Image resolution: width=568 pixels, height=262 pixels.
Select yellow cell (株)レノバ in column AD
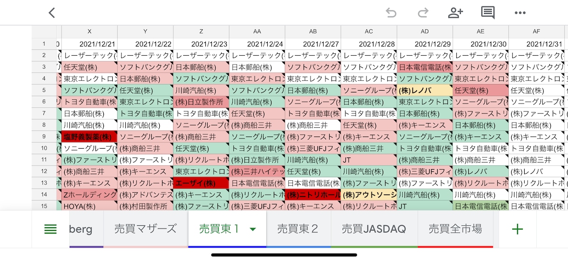click(x=425, y=91)
